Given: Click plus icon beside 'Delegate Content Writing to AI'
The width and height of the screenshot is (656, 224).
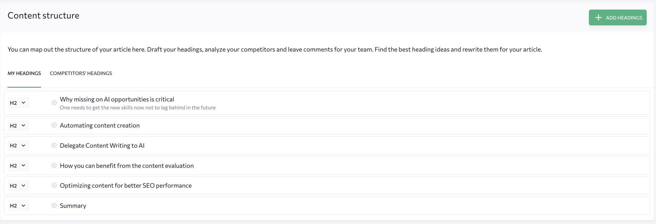Looking at the screenshot, I should (54, 145).
